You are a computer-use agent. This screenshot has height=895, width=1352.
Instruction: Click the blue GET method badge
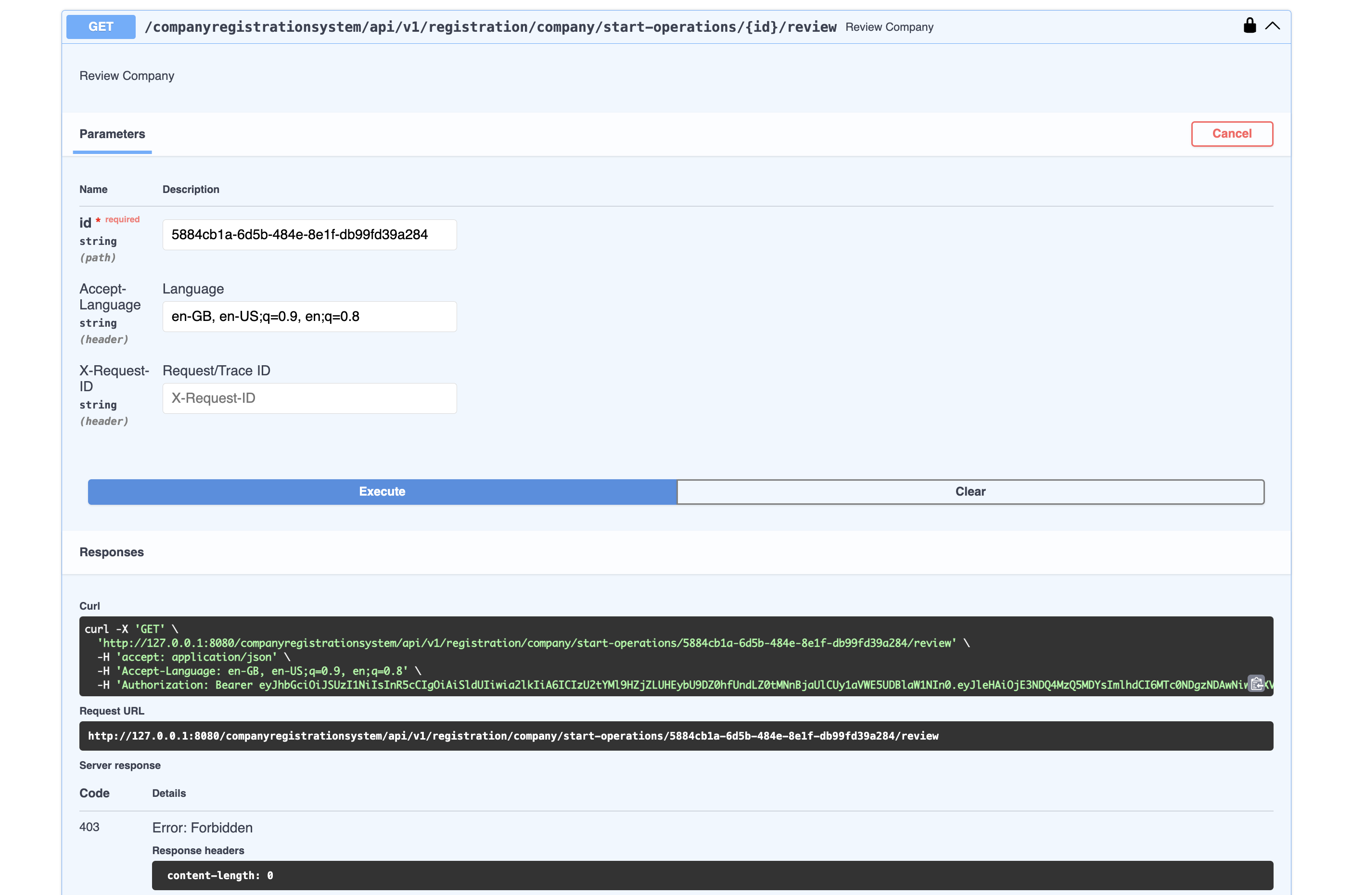[101, 27]
